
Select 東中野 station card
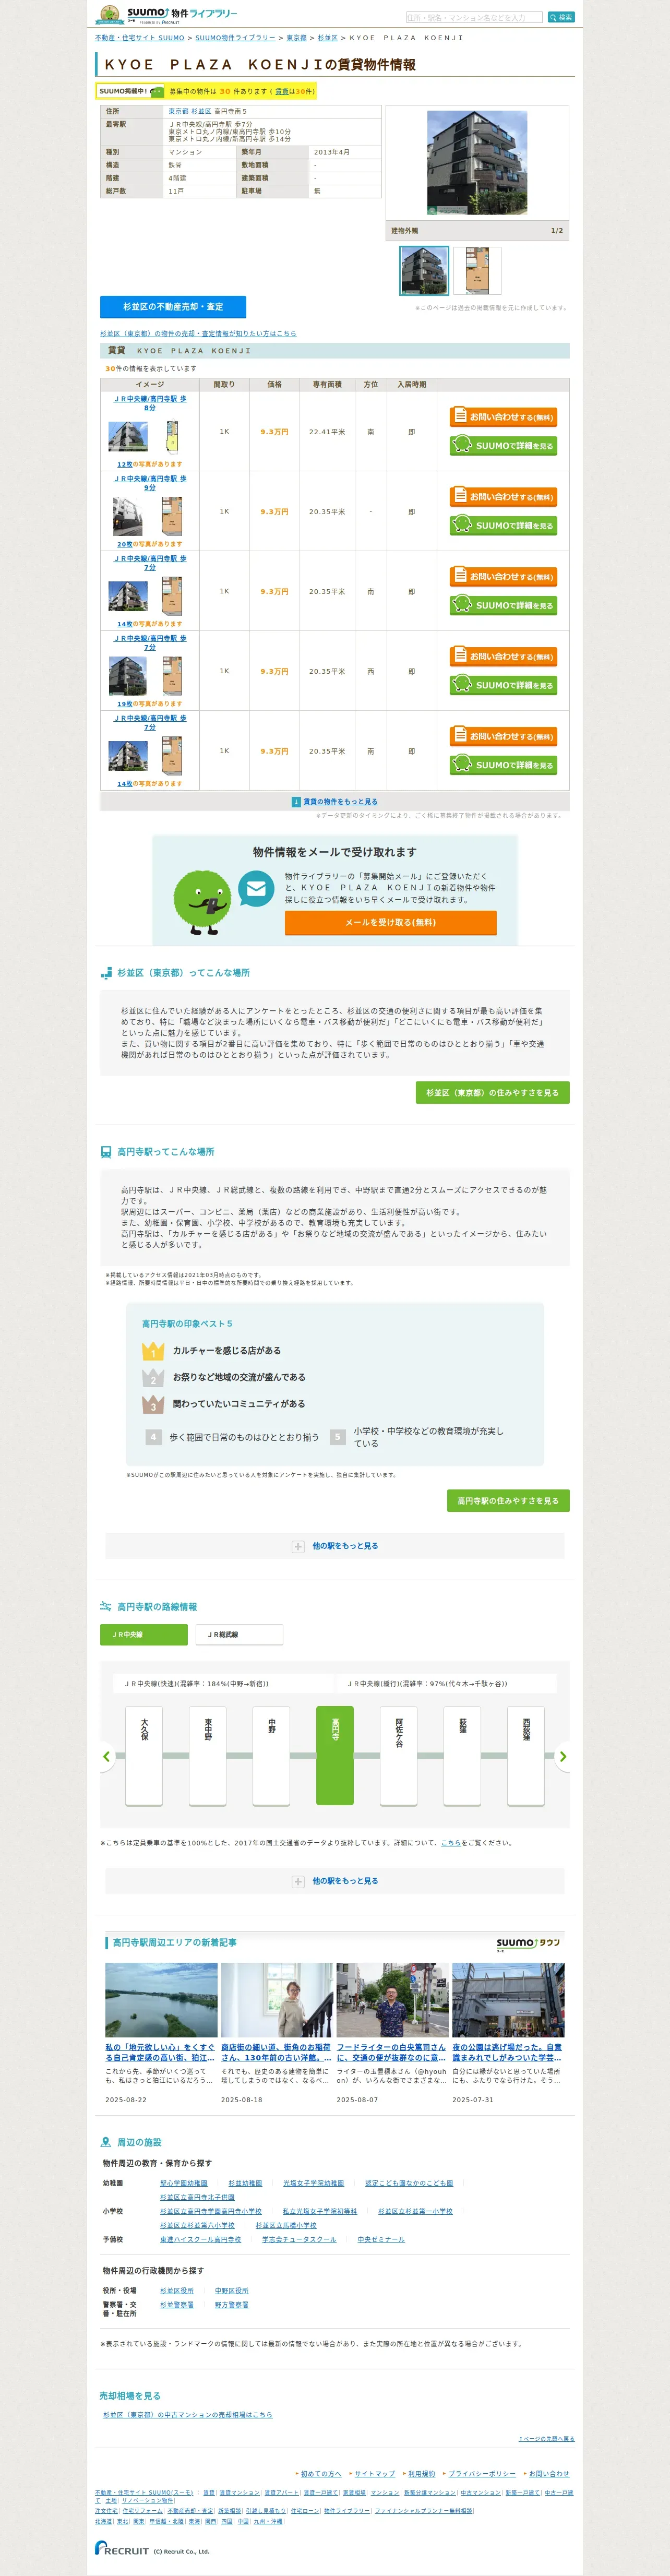[208, 1755]
